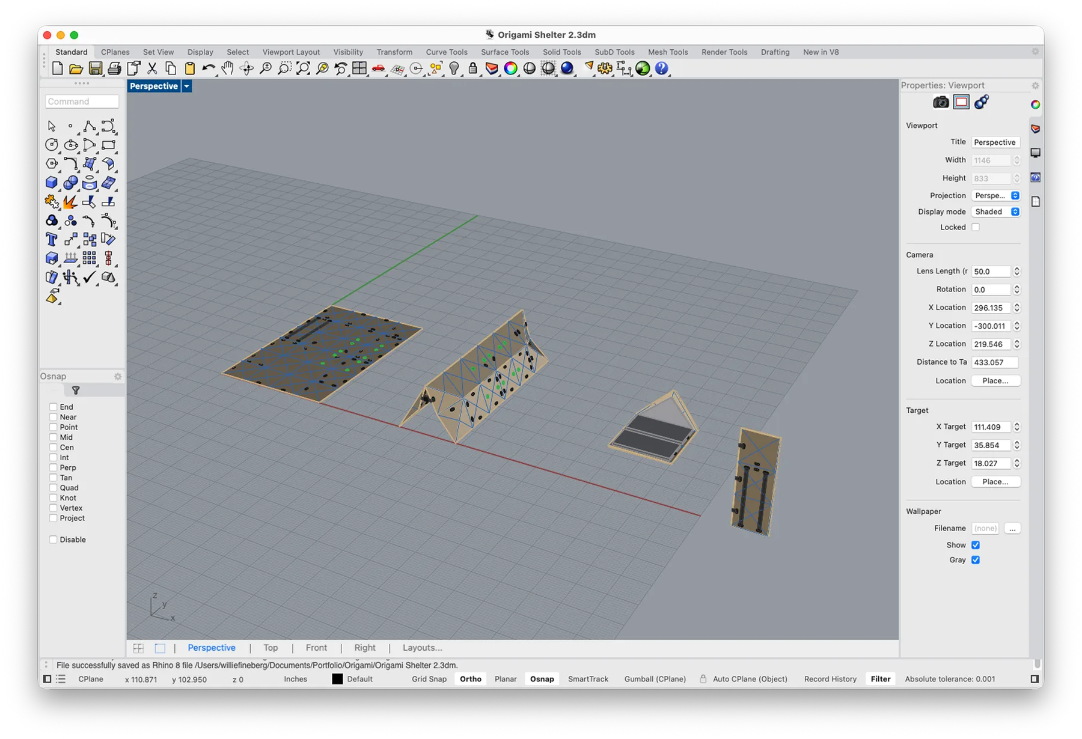Click the Undo arrow icon
The width and height of the screenshot is (1082, 739).
pos(209,68)
